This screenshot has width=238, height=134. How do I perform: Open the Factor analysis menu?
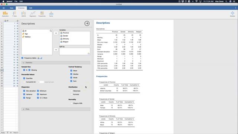[51, 14]
